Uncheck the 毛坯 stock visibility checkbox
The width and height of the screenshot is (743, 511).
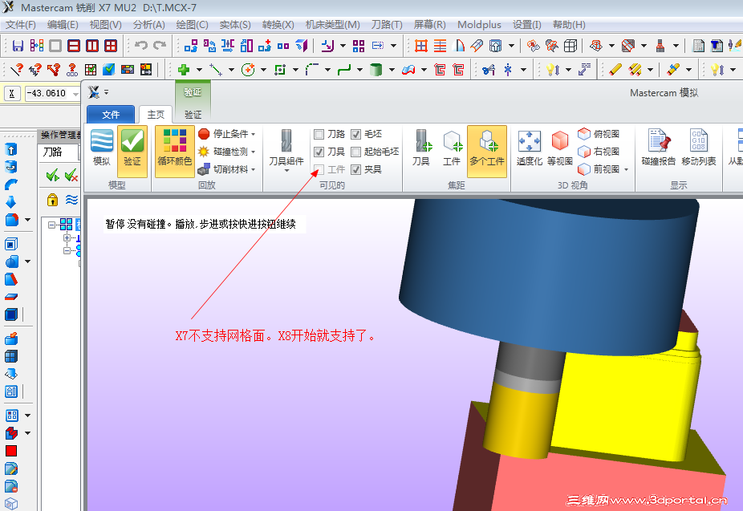pos(356,135)
